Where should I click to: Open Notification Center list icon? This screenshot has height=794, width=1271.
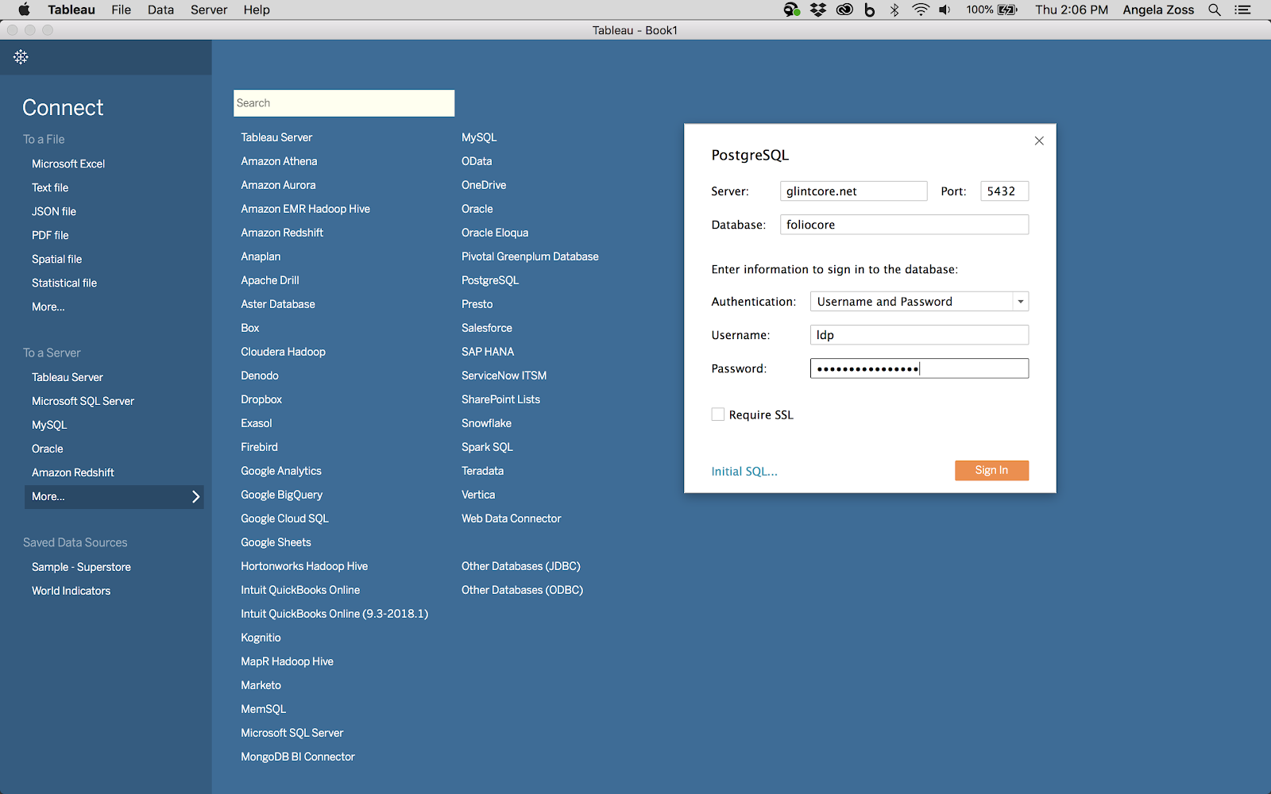point(1242,10)
